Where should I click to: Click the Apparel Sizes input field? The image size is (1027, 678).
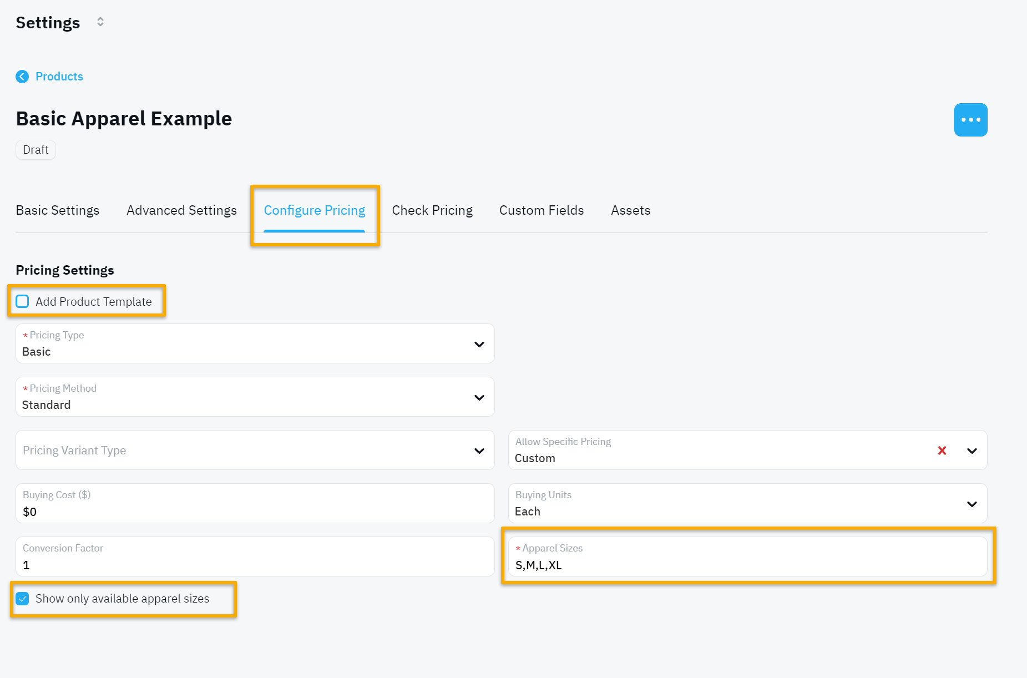pos(747,556)
